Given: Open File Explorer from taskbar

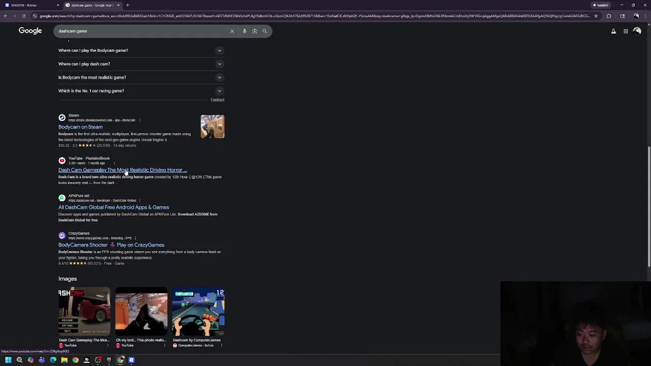Looking at the screenshot, I should 64,360.
